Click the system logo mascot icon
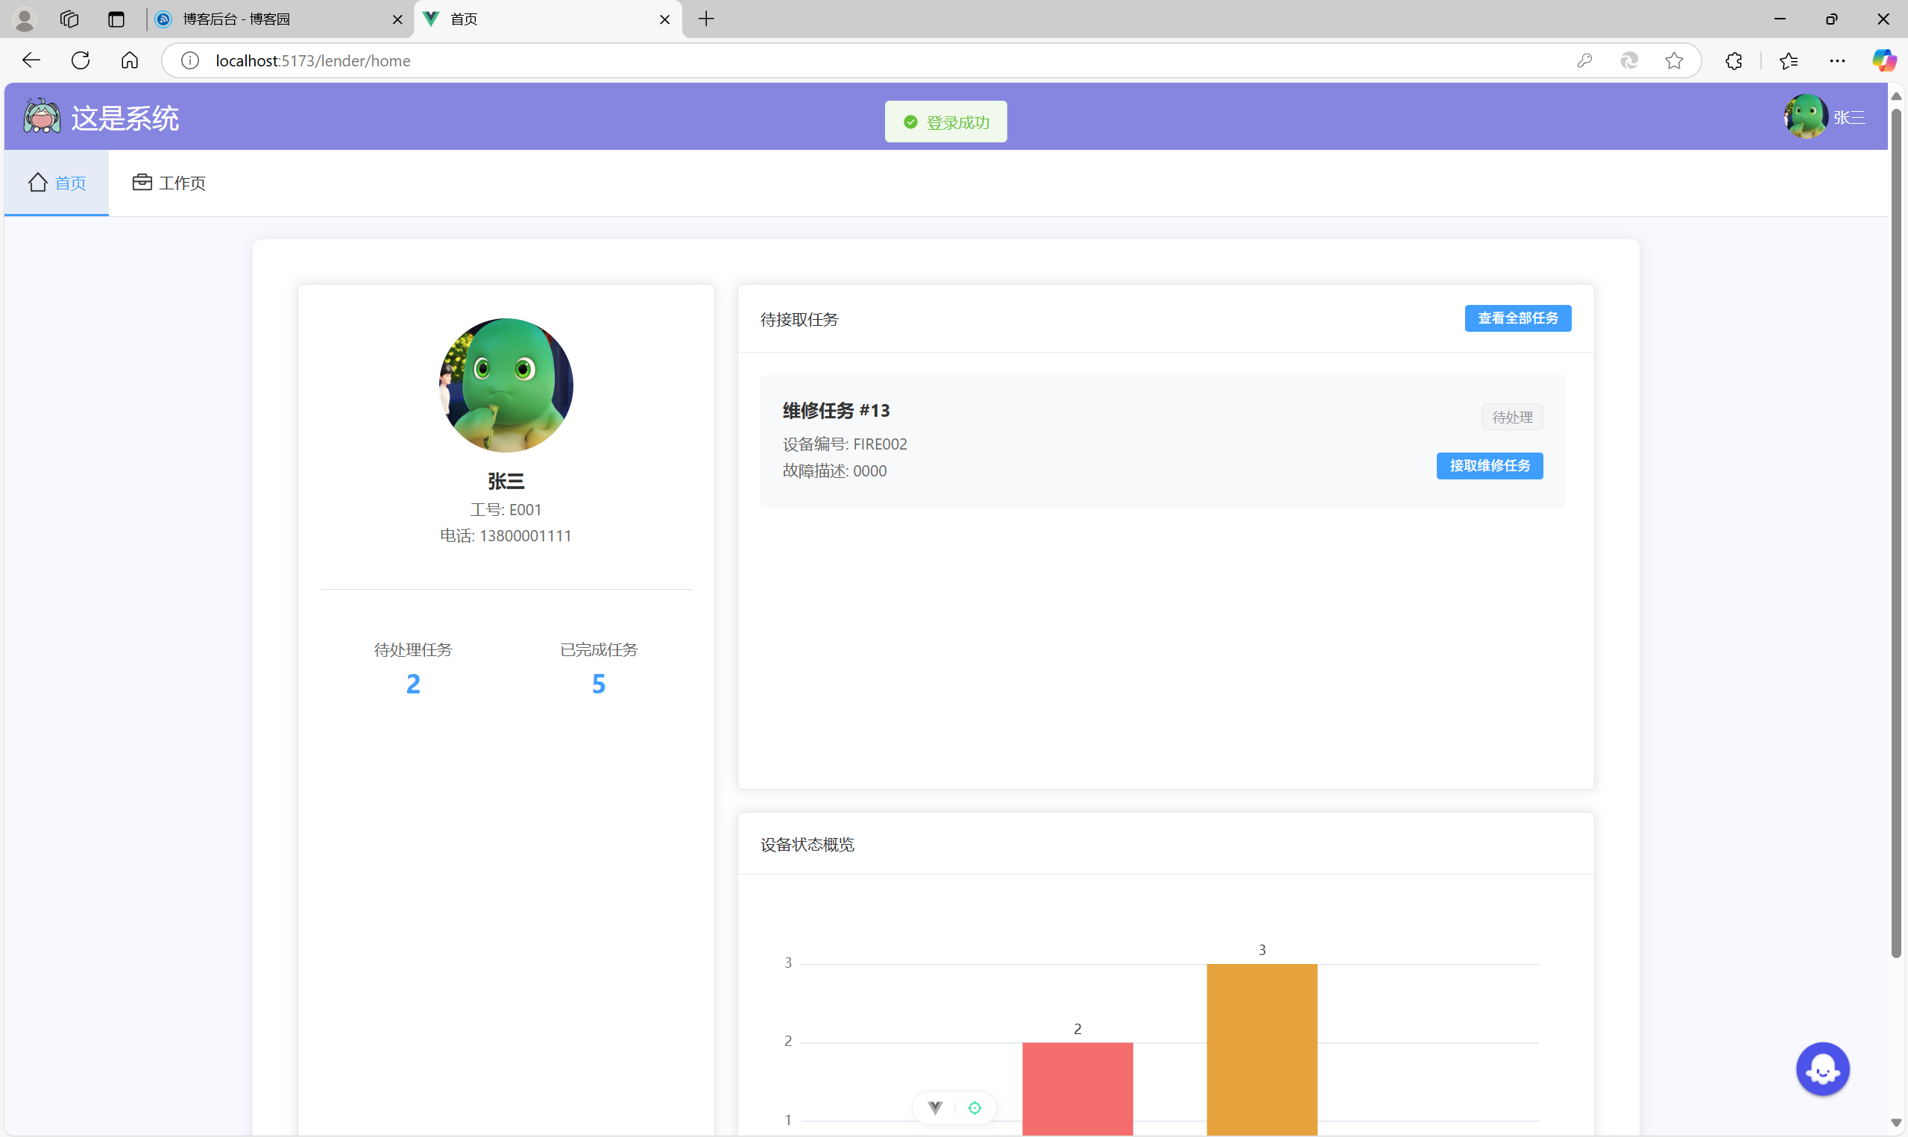Screen dimensions: 1908x1137 click(41, 116)
